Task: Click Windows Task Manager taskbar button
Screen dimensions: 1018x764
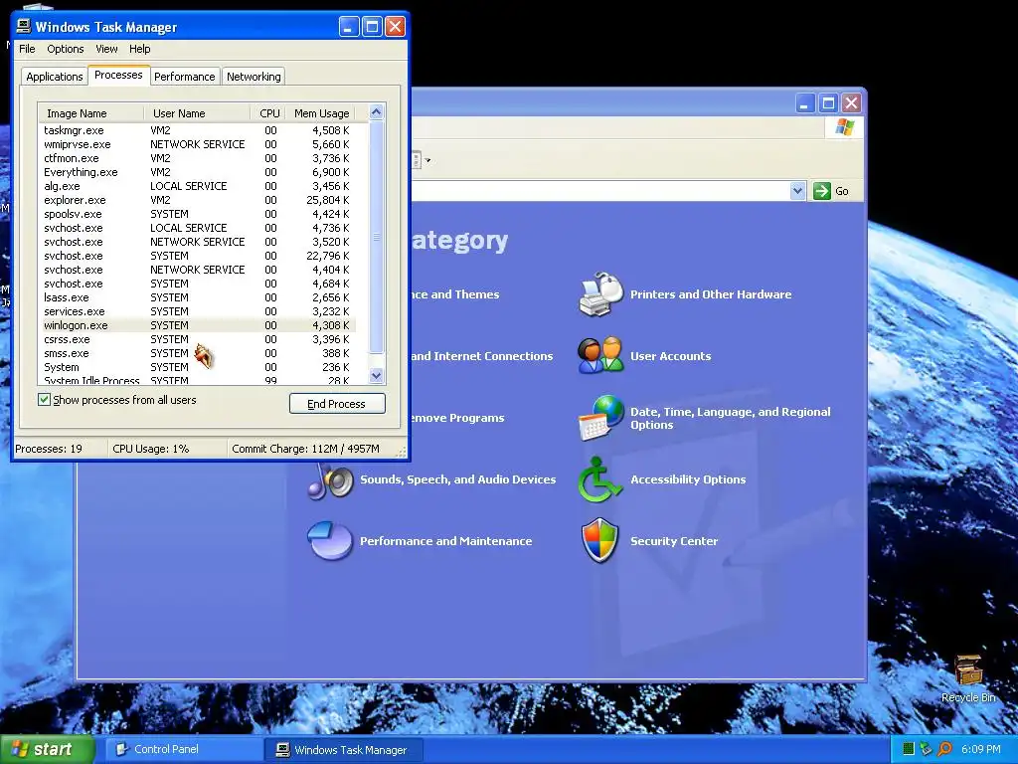Action: click(x=344, y=750)
